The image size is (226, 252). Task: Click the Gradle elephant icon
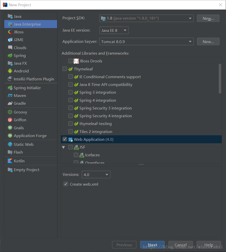click(x=10, y=103)
